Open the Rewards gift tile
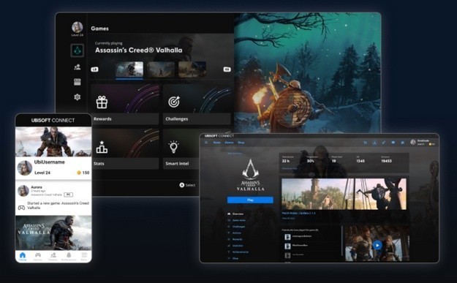This screenshot has height=283, width=457. (125, 105)
